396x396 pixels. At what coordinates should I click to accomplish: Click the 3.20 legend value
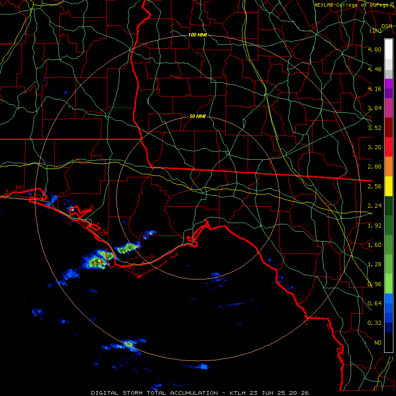374,147
